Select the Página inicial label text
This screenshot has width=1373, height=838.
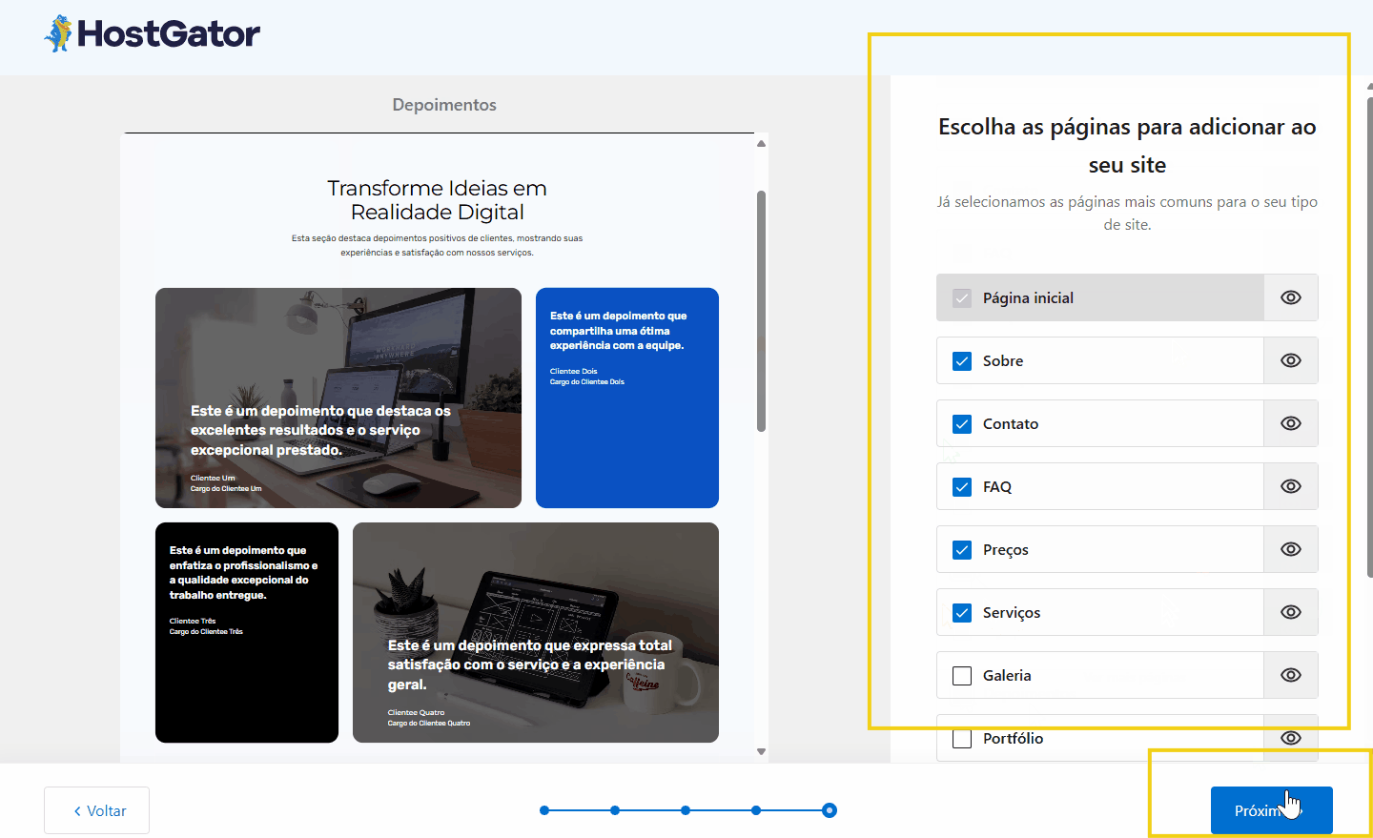[x=1028, y=298]
